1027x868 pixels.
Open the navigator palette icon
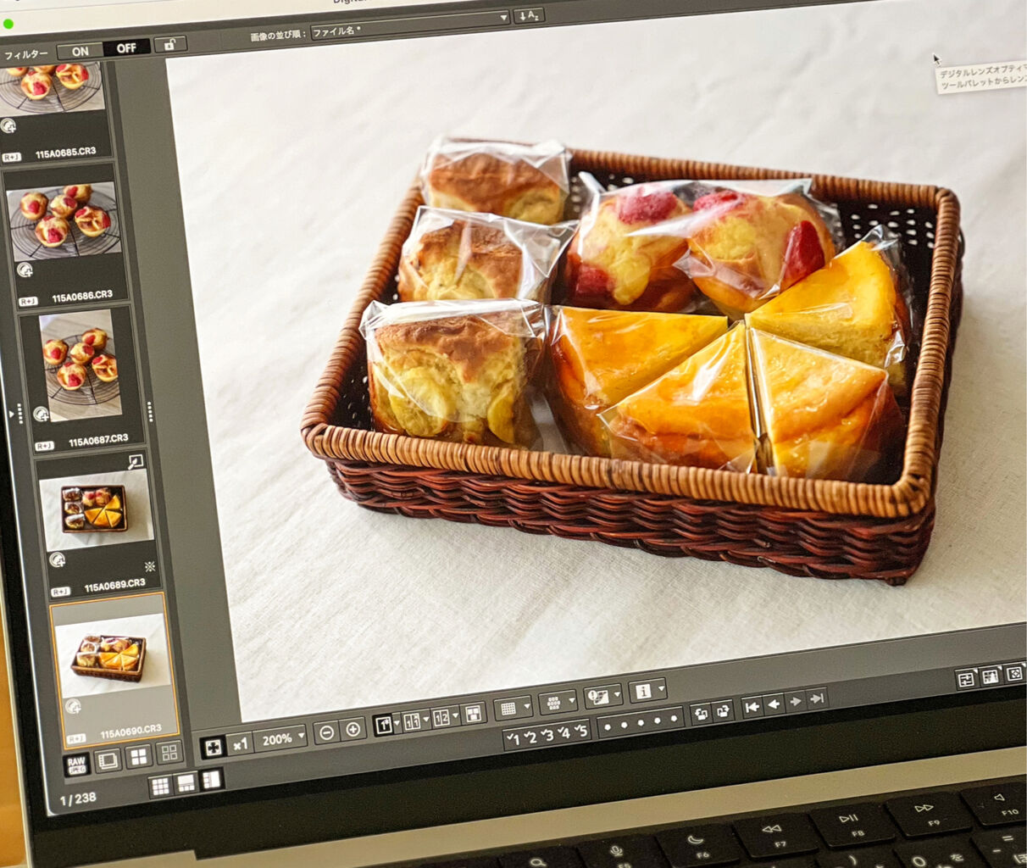1014,674
